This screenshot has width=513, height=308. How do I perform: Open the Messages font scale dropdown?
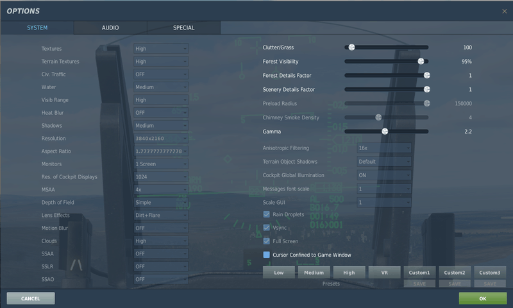pyautogui.click(x=383, y=189)
